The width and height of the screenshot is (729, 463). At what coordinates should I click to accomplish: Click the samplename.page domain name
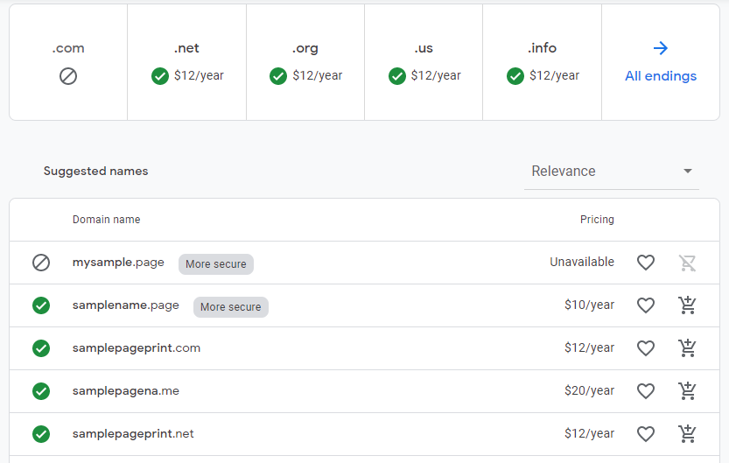click(125, 305)
